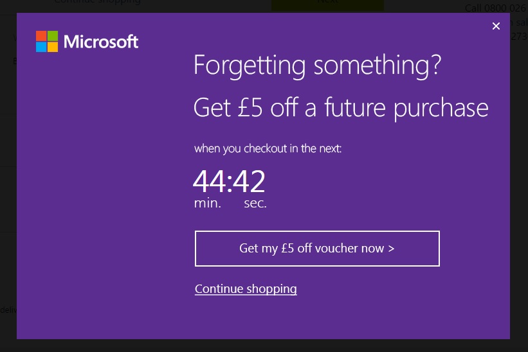
Task: Click the dimmed Next button behind popup
Action: tap(327, 3)
